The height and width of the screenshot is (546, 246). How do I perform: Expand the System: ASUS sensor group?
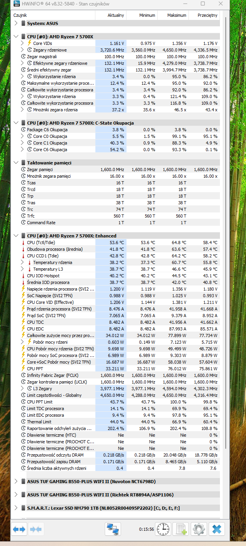pos(16,23)
